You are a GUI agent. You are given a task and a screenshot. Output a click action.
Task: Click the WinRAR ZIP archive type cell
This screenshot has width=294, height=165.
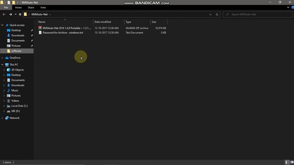[x=137, y=28]
